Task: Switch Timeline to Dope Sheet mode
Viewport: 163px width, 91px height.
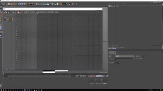Action: point(5,12)
